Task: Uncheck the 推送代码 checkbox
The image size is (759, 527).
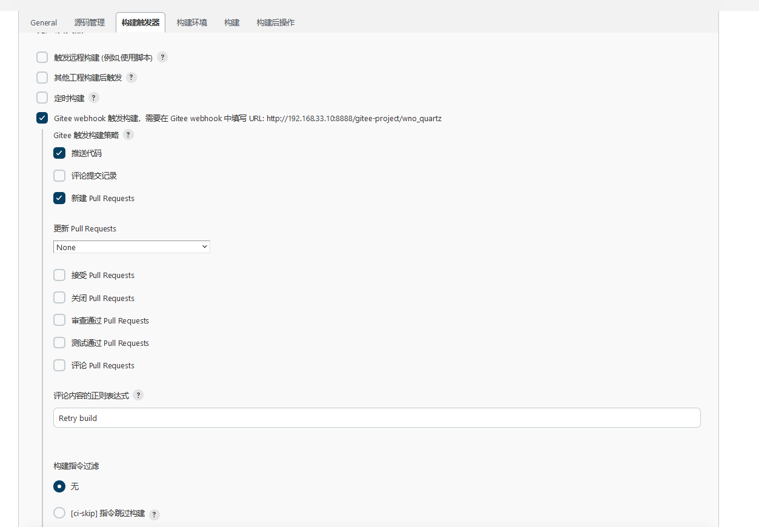Action: [59, 153]
